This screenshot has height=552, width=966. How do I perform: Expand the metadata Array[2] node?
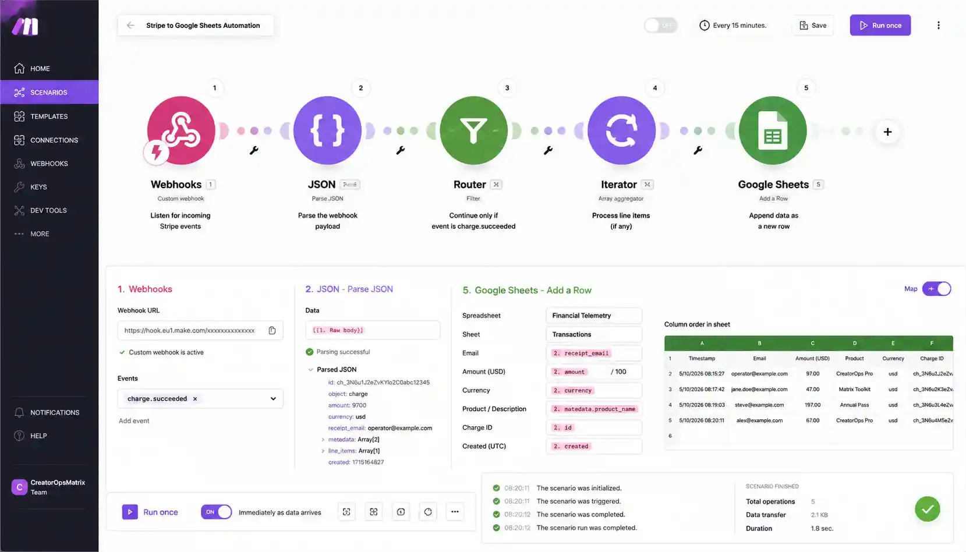coord(323,440)
